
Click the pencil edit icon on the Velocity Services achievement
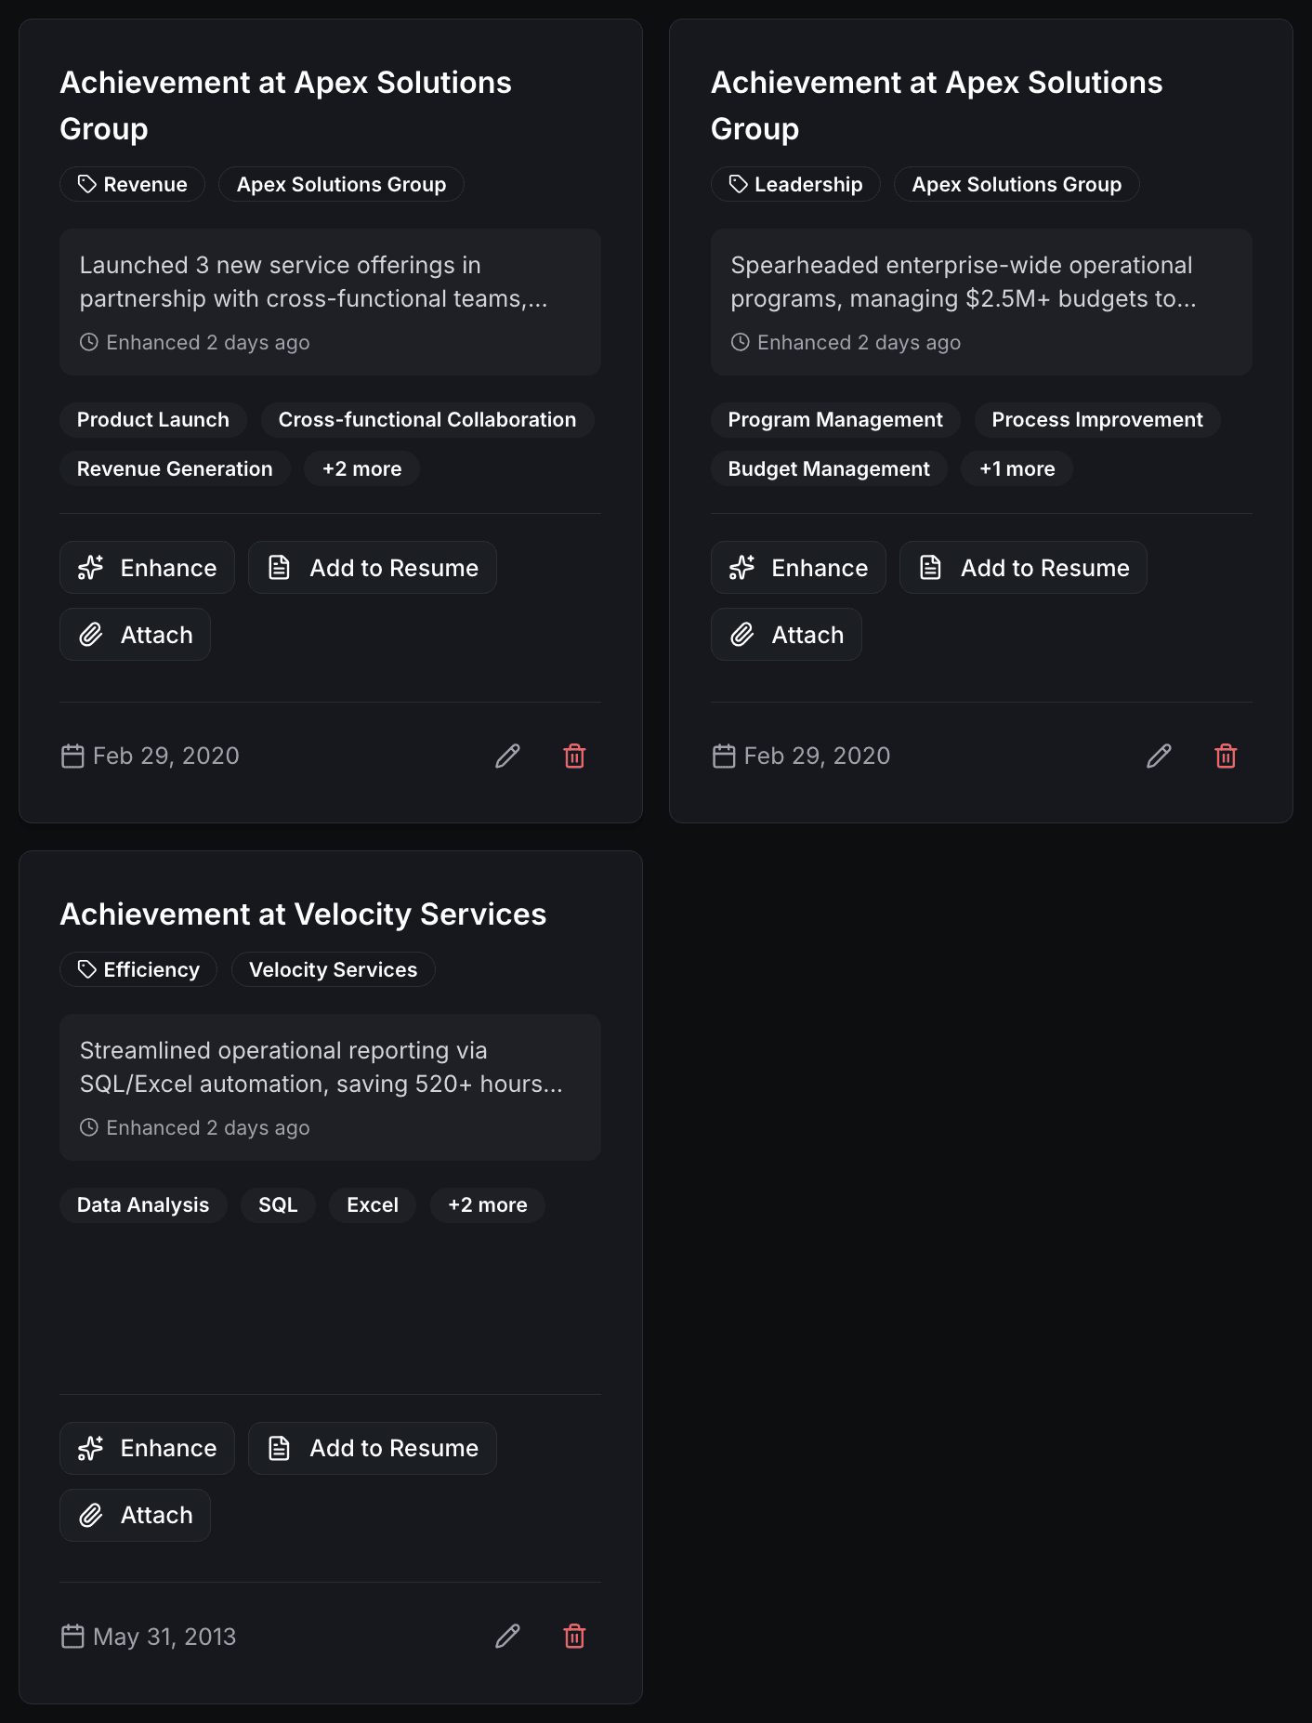tap(506, 1637)
